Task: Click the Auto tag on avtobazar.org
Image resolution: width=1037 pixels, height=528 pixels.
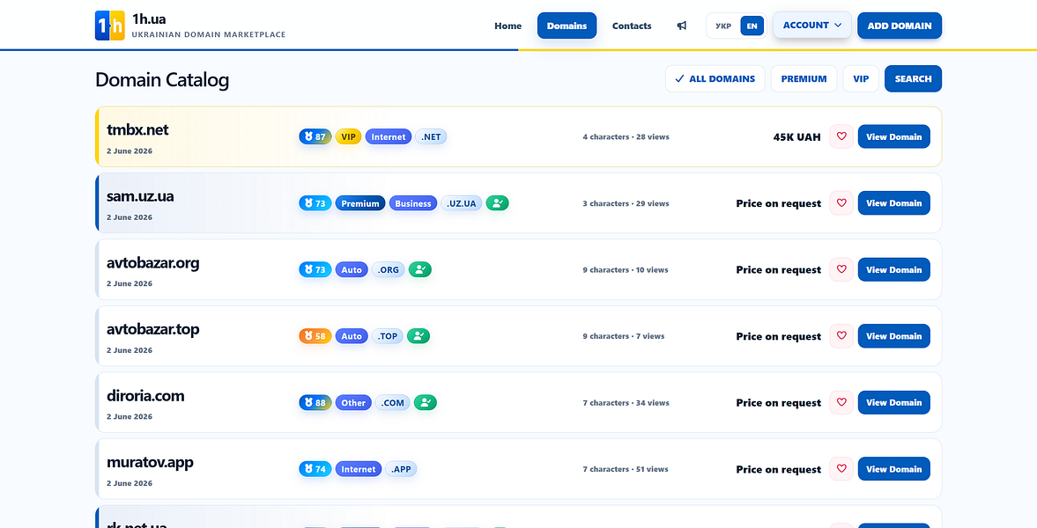Action: 352,269
